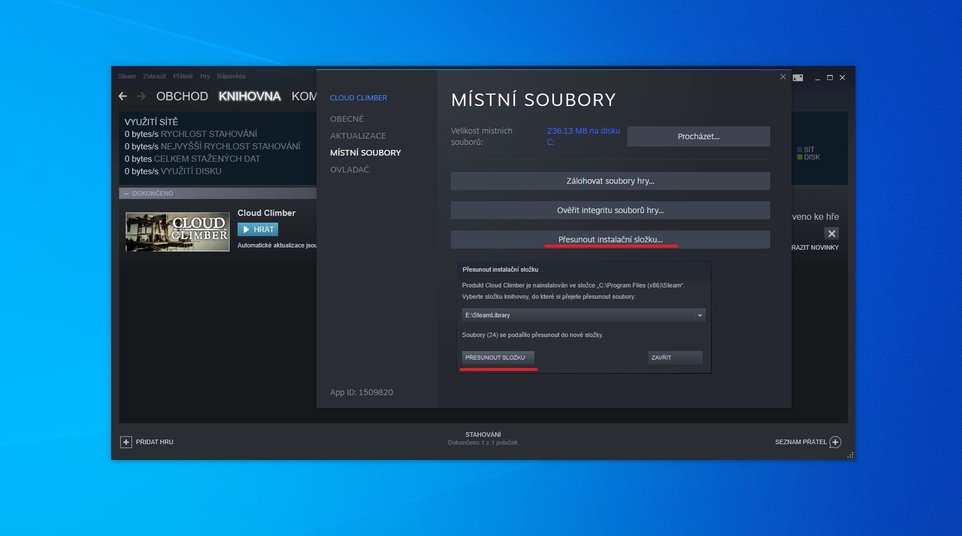962x536 pixels.
Task: Go back with the left arrow icon
Action: (x=123, y=96)
